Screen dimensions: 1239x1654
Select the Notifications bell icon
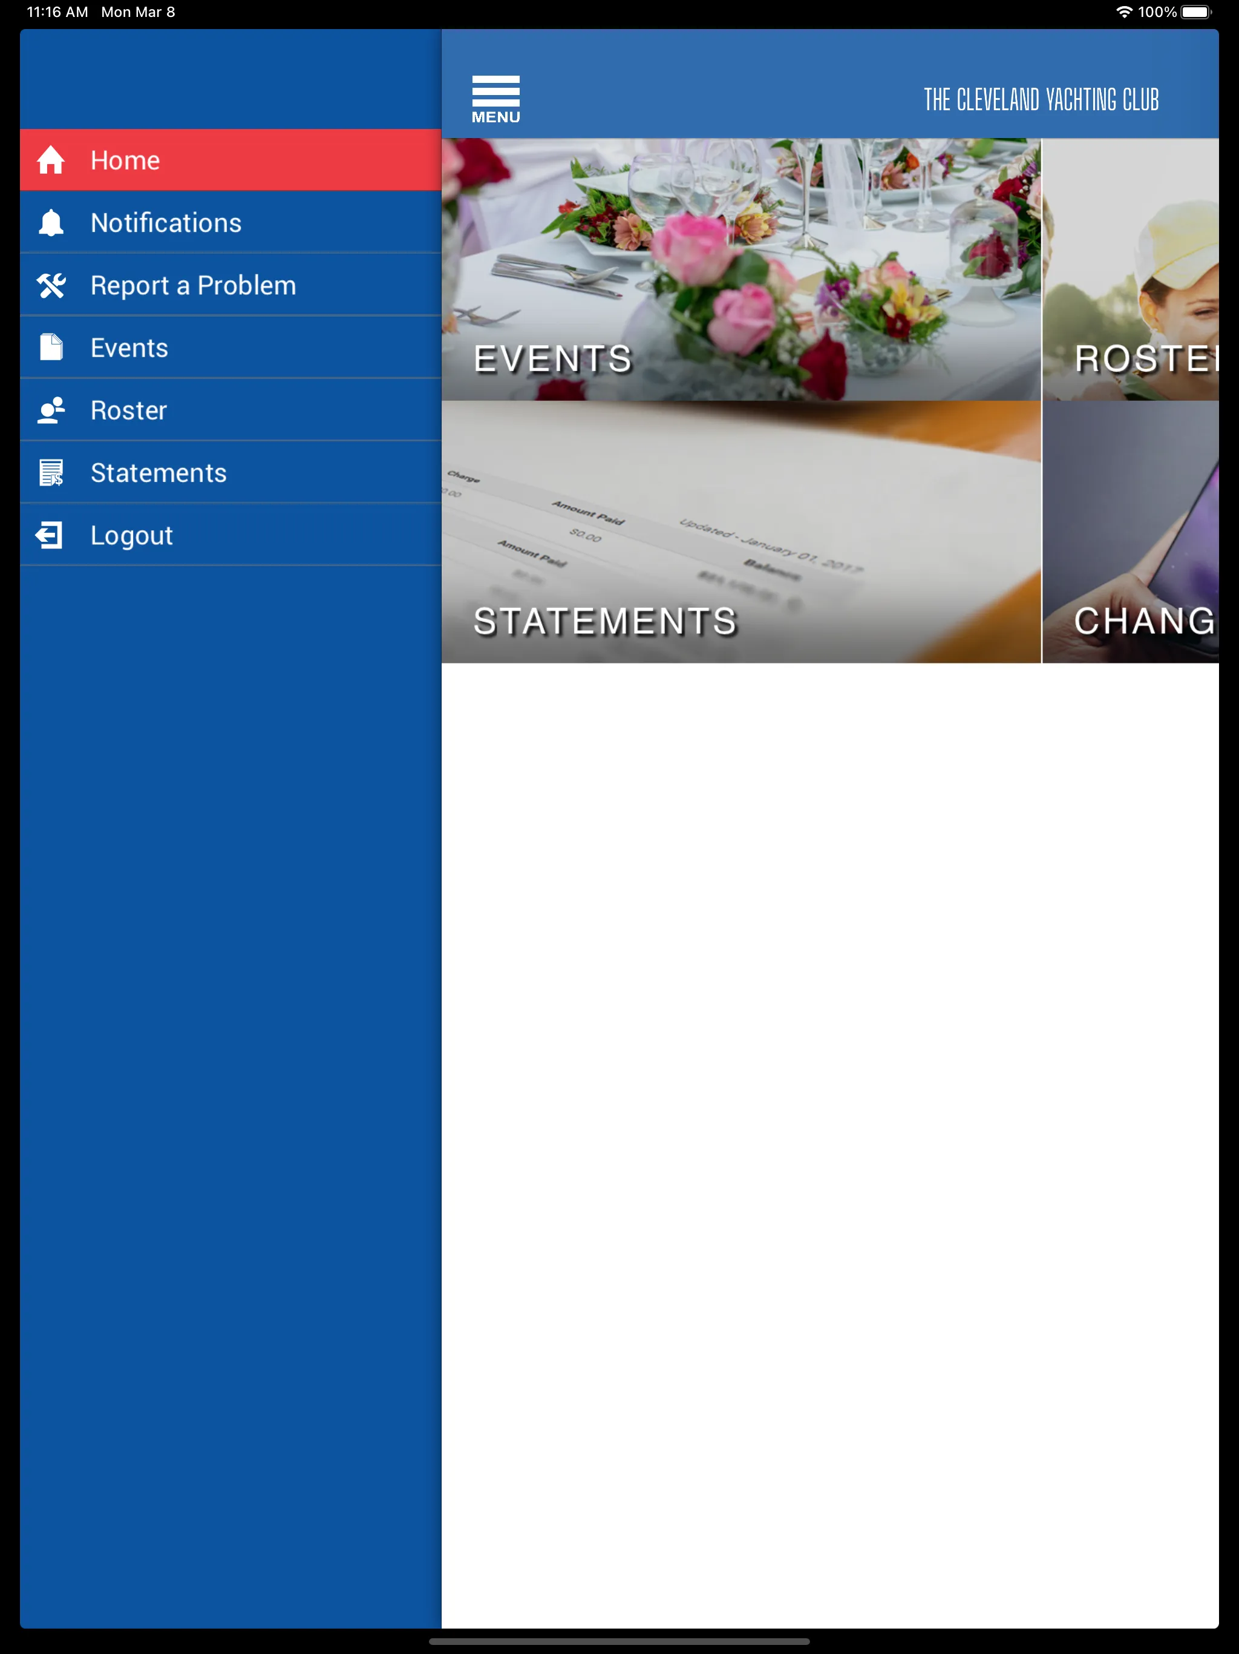(52, 223)
